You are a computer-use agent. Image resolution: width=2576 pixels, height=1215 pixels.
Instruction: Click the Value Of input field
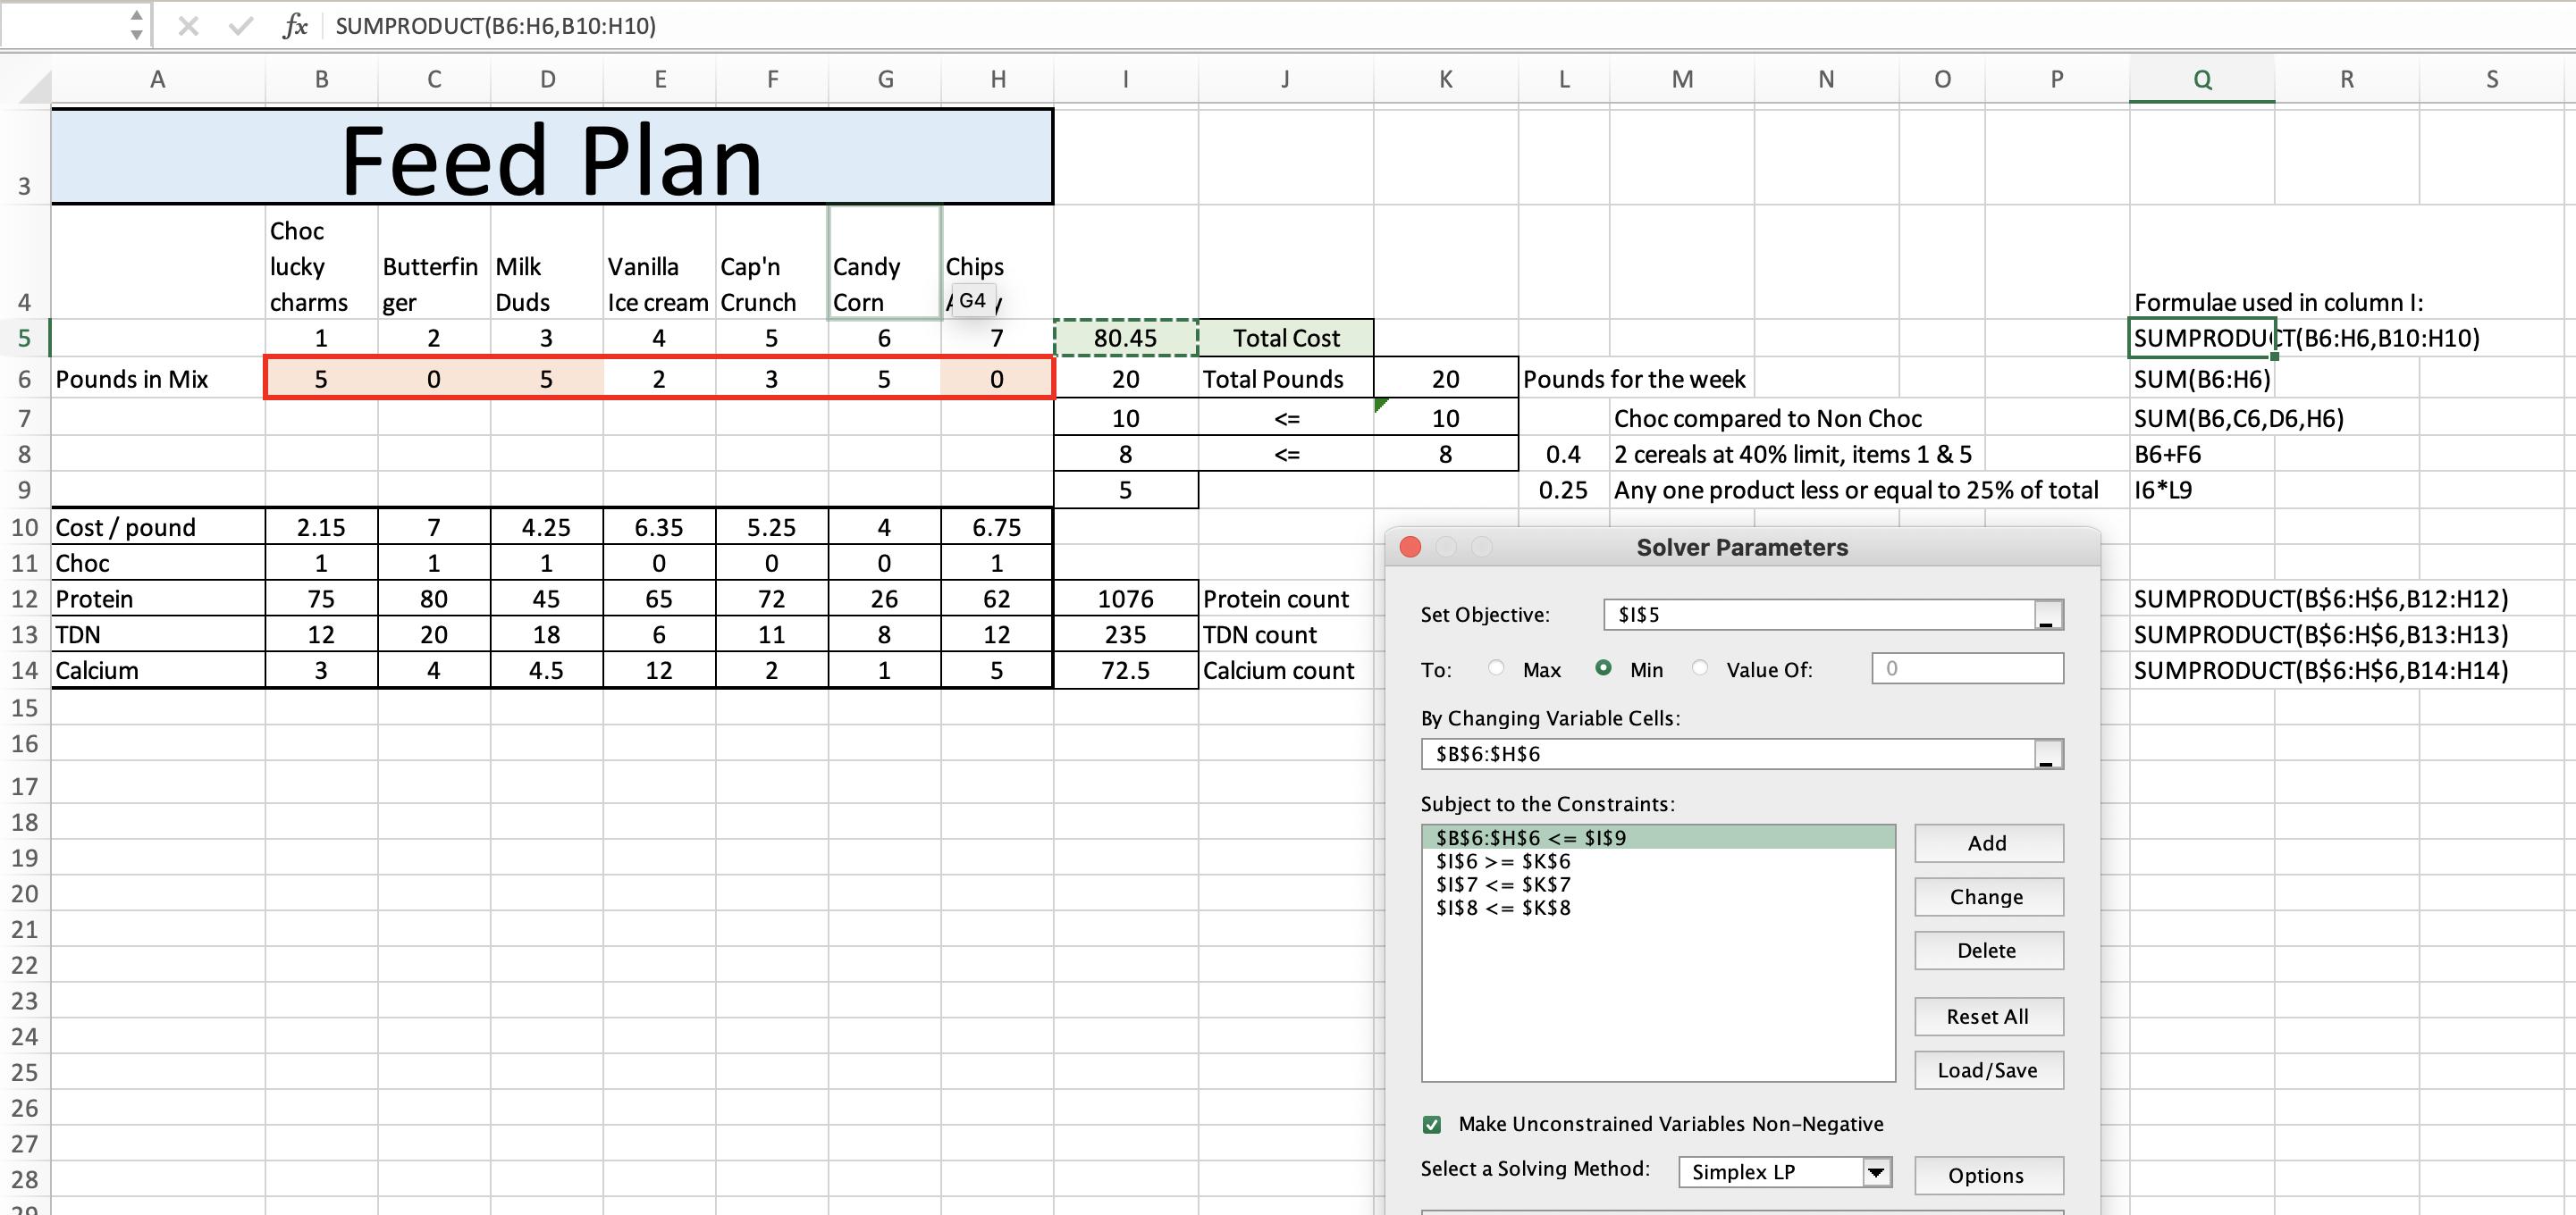point(1966,668)
